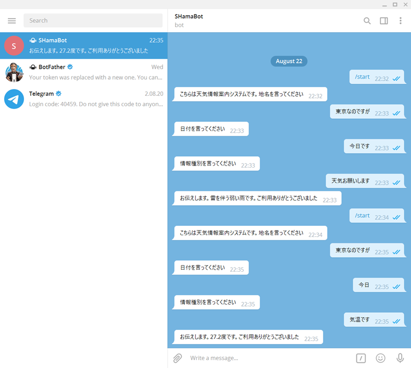
Task: Click the SHamaBot header title
Action: 189,17
